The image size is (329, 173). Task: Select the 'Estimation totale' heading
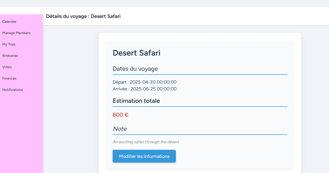pyautogui.click(x=136, y=101)
